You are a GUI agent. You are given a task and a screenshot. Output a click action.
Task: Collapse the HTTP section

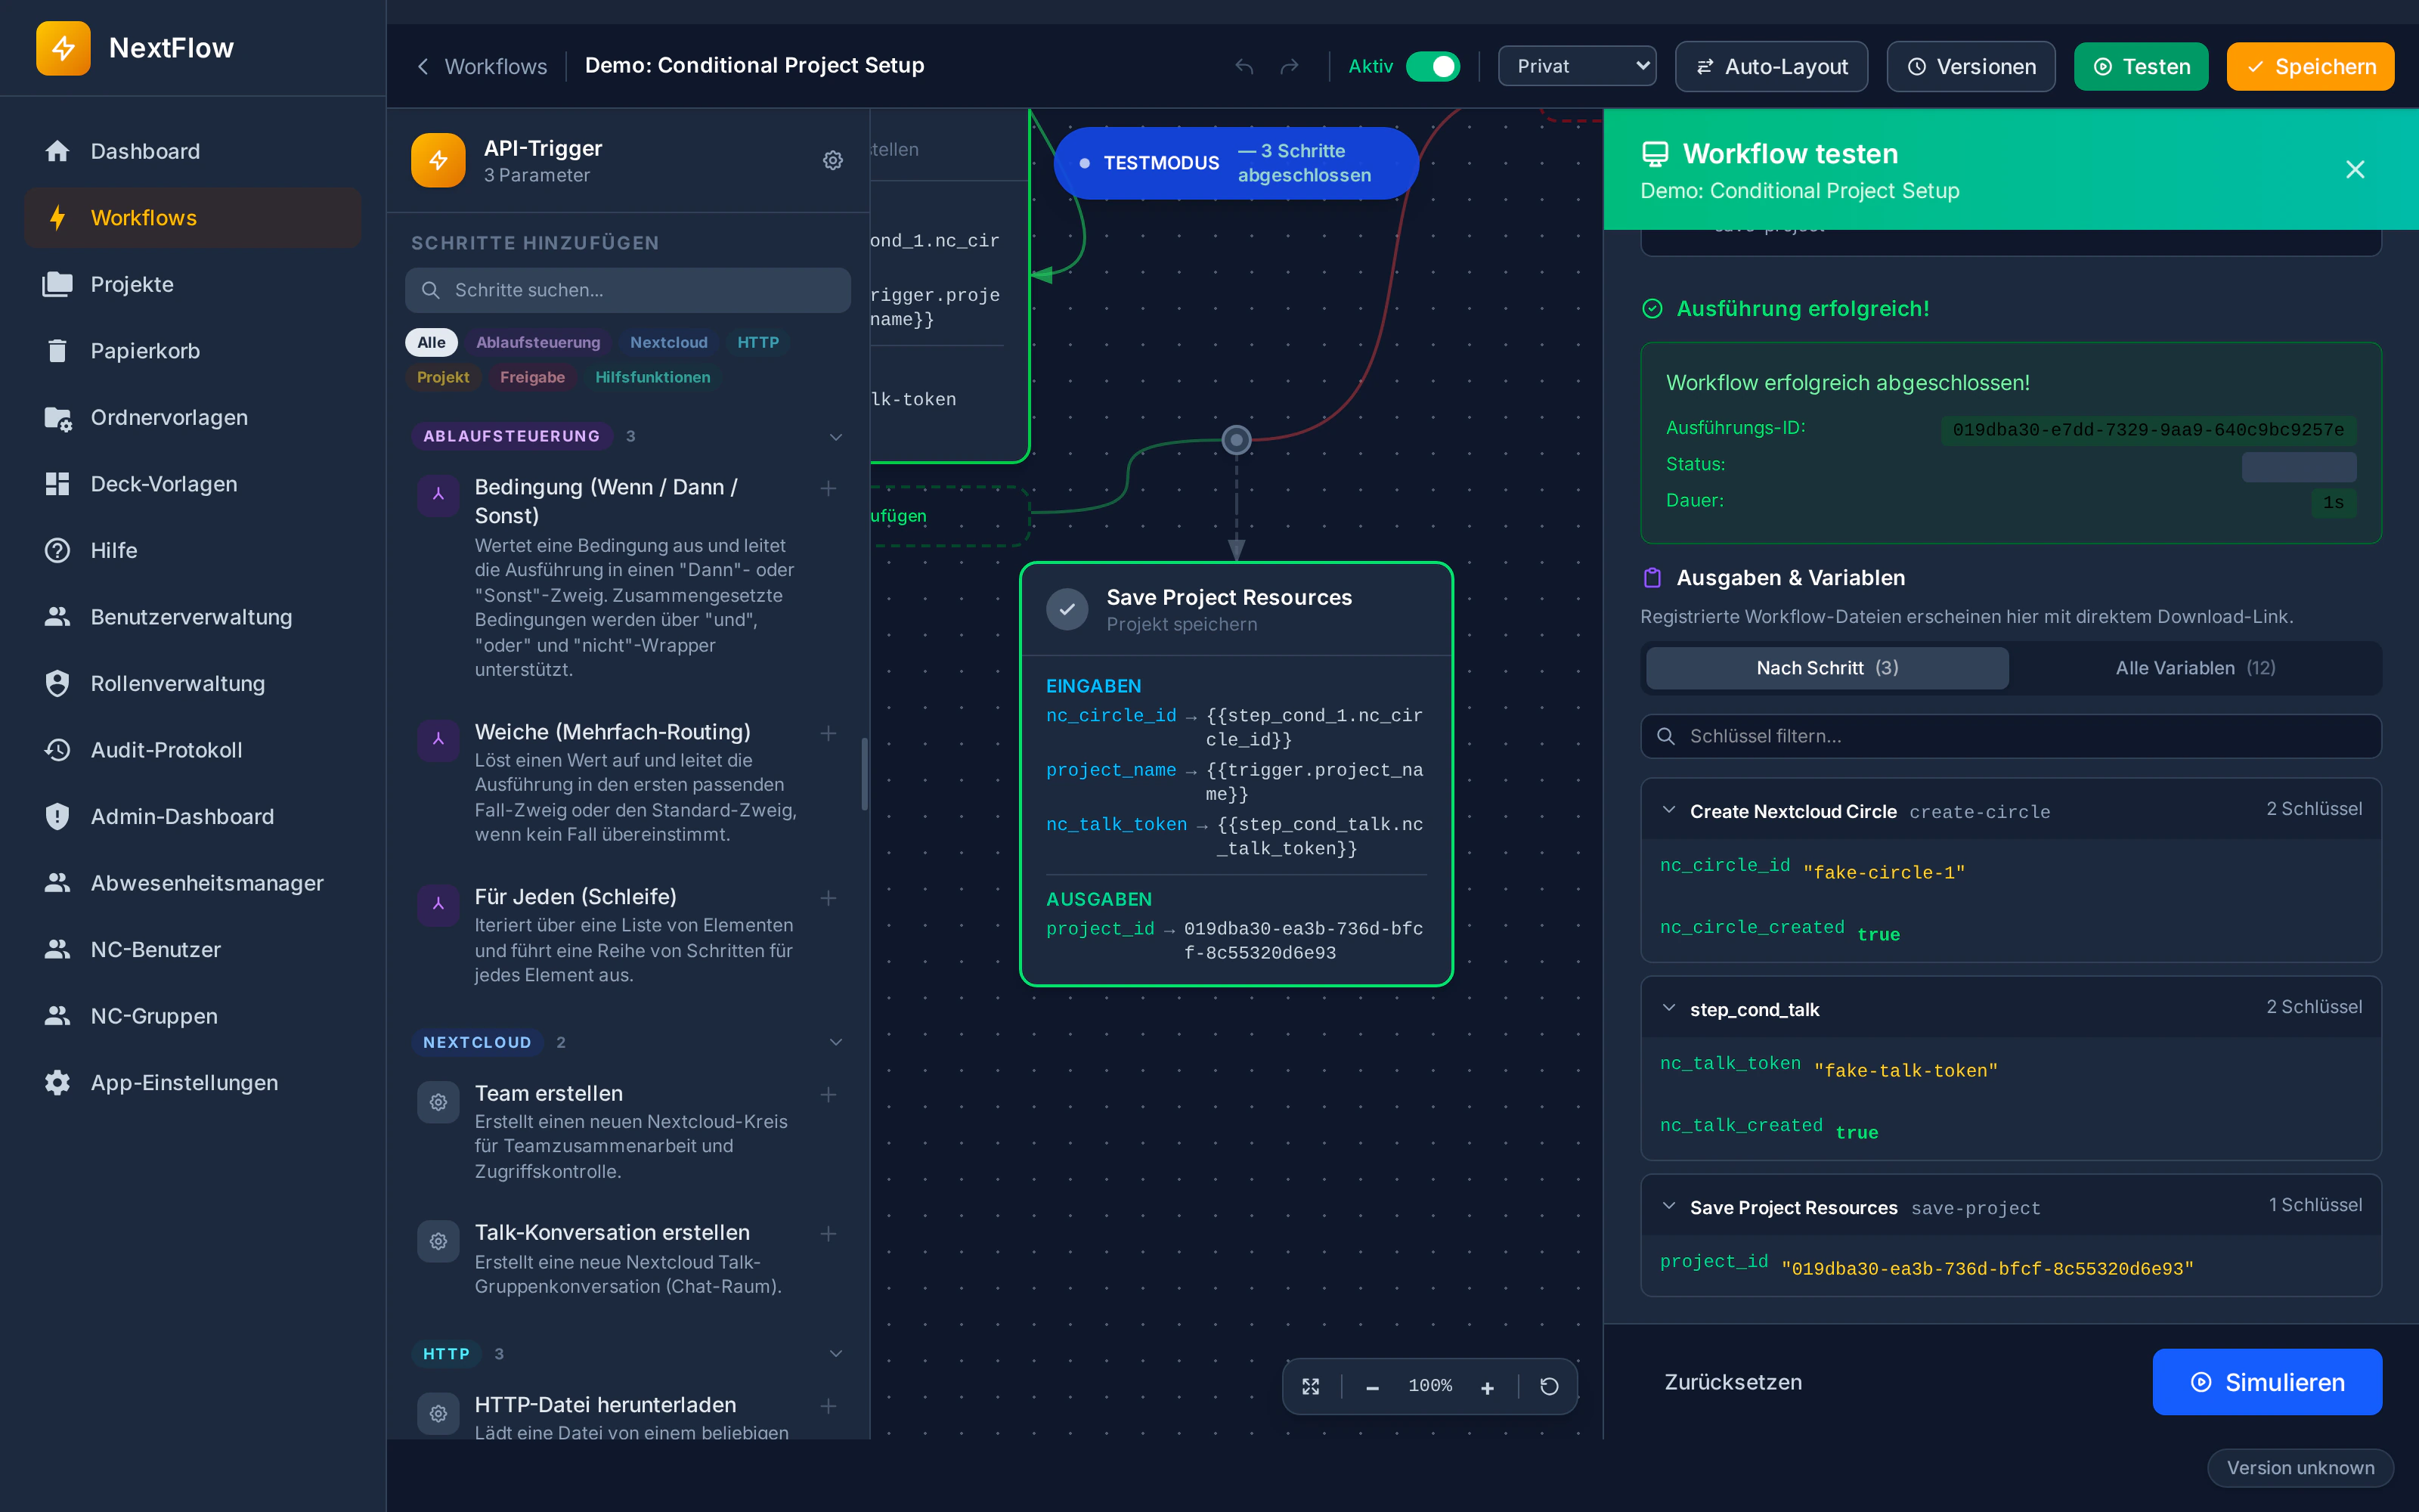[835, 1354]
